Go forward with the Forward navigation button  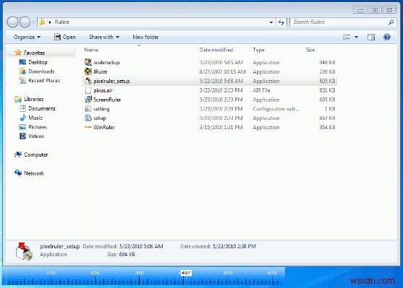click(25, 22)
